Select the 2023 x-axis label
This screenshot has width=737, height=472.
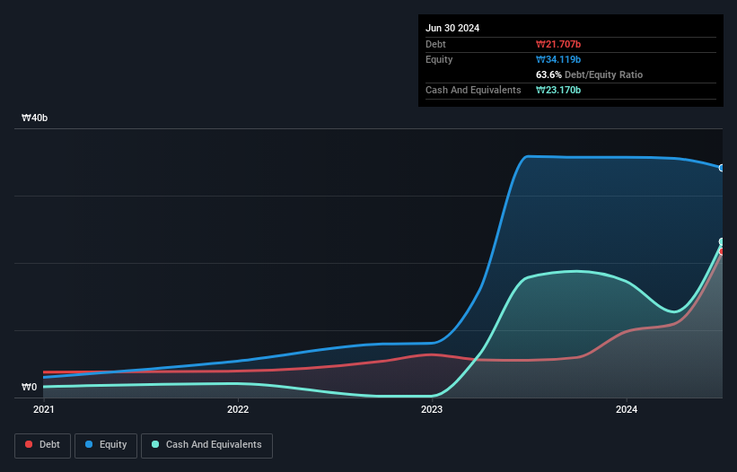pos(432,409)
